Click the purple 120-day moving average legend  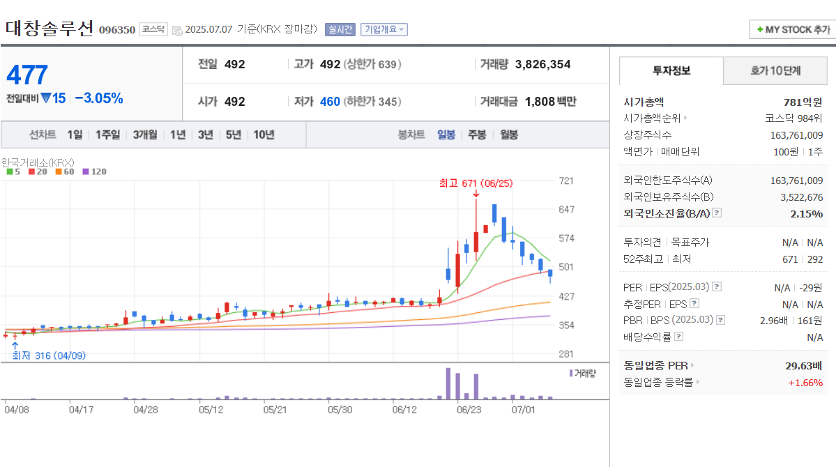(94, 171)
